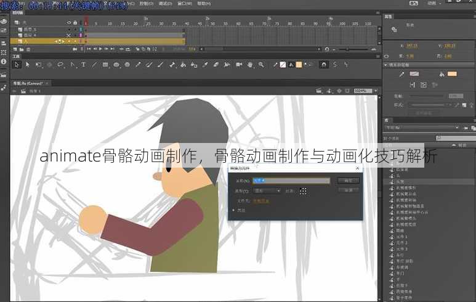Open the symbol Type dropdown in dialog
476x302 pixels.
click(x=267, y=191)
